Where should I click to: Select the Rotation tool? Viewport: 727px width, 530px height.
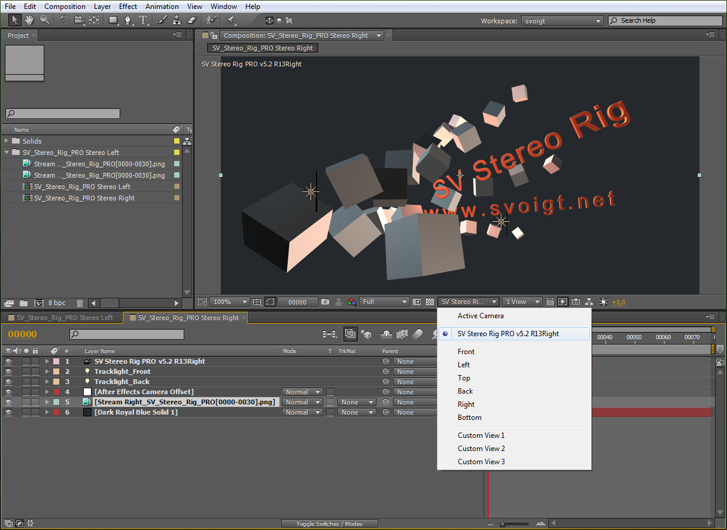[63, 20]
